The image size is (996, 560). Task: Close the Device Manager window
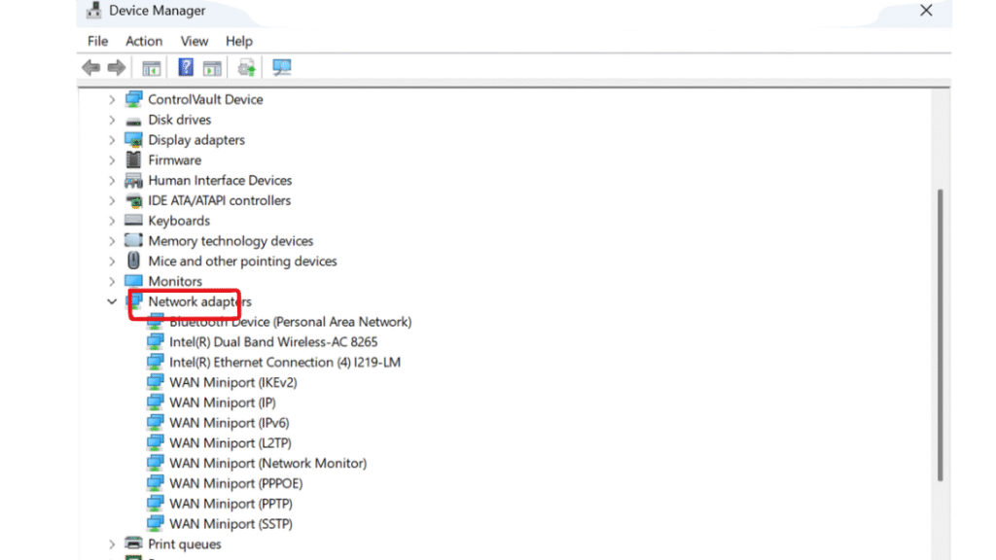(x=926, y=10)
